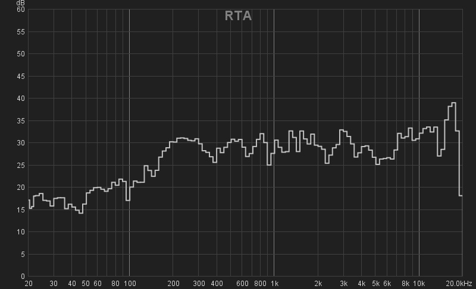Select the 100 Hz frequency axis label

(x=130, y=284)
